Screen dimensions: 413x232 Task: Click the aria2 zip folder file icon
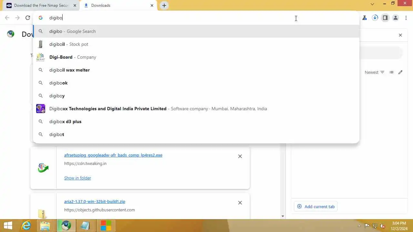pos(42,214)
